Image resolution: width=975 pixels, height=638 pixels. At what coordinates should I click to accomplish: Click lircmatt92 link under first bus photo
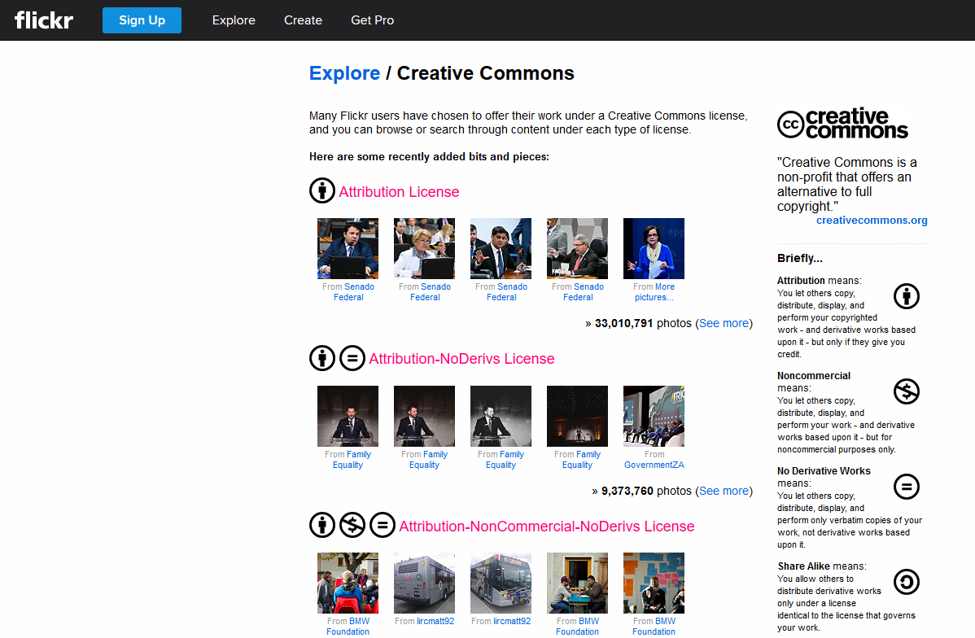coord(435,621)
